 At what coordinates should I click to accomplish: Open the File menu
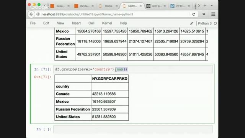[x=33, y=23]
